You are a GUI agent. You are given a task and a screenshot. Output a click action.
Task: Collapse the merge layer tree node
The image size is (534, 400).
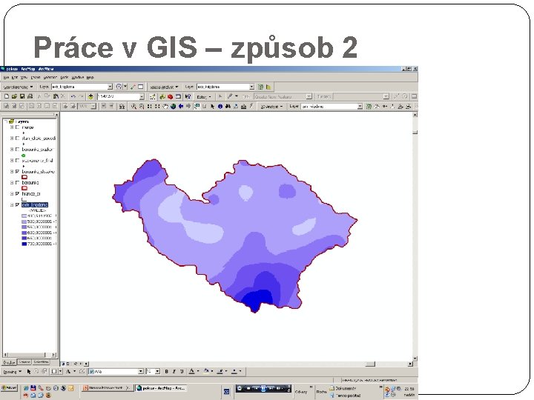[12, 127]
